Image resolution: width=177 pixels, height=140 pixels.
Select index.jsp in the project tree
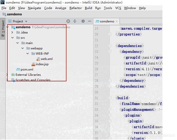tap(42, 64)
